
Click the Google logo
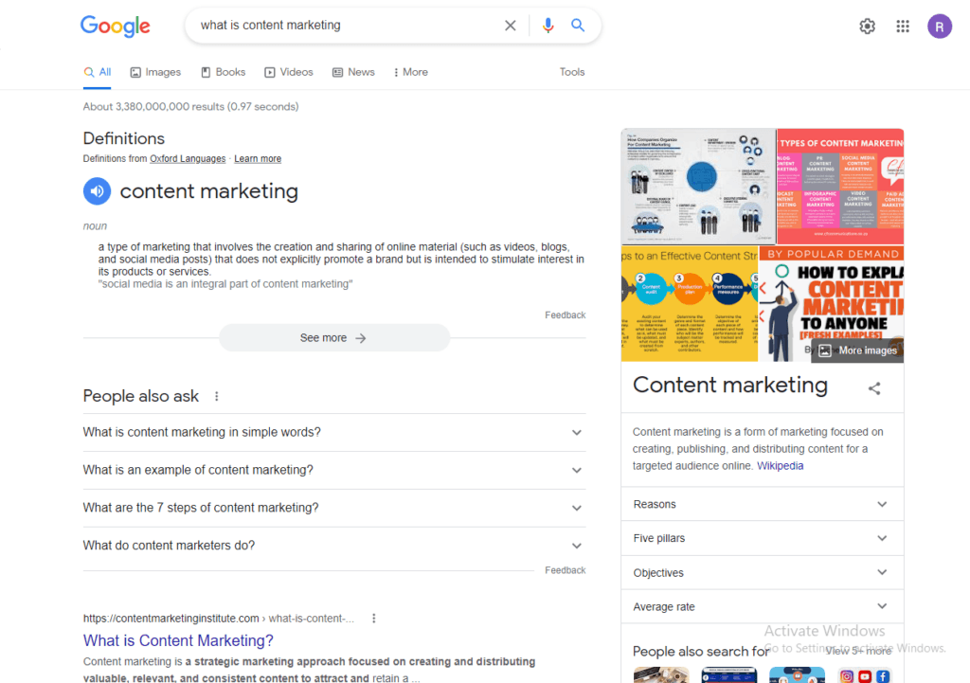(x=115, y=27)
